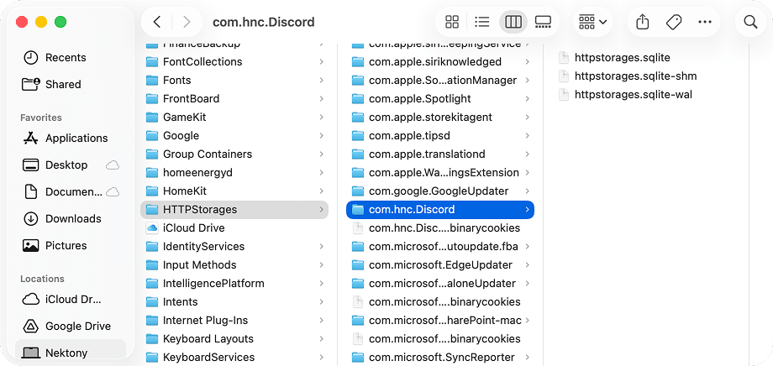The image size is (773, 366).
Task: Open Applications in the sidebar
Action: click(x=71, y=138)
